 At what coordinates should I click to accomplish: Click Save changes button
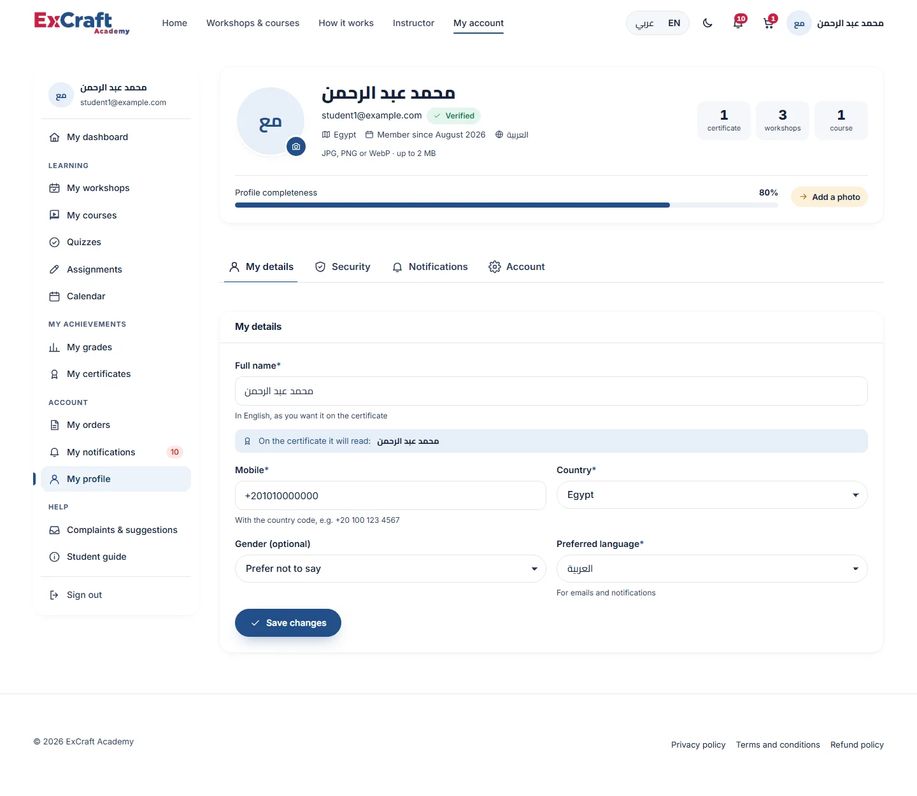[288, 623]
